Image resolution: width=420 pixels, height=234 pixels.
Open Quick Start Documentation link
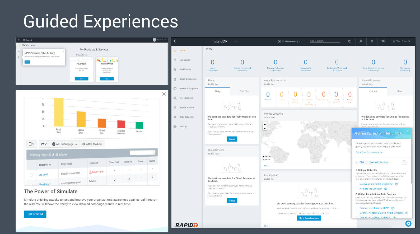(369, 152)
